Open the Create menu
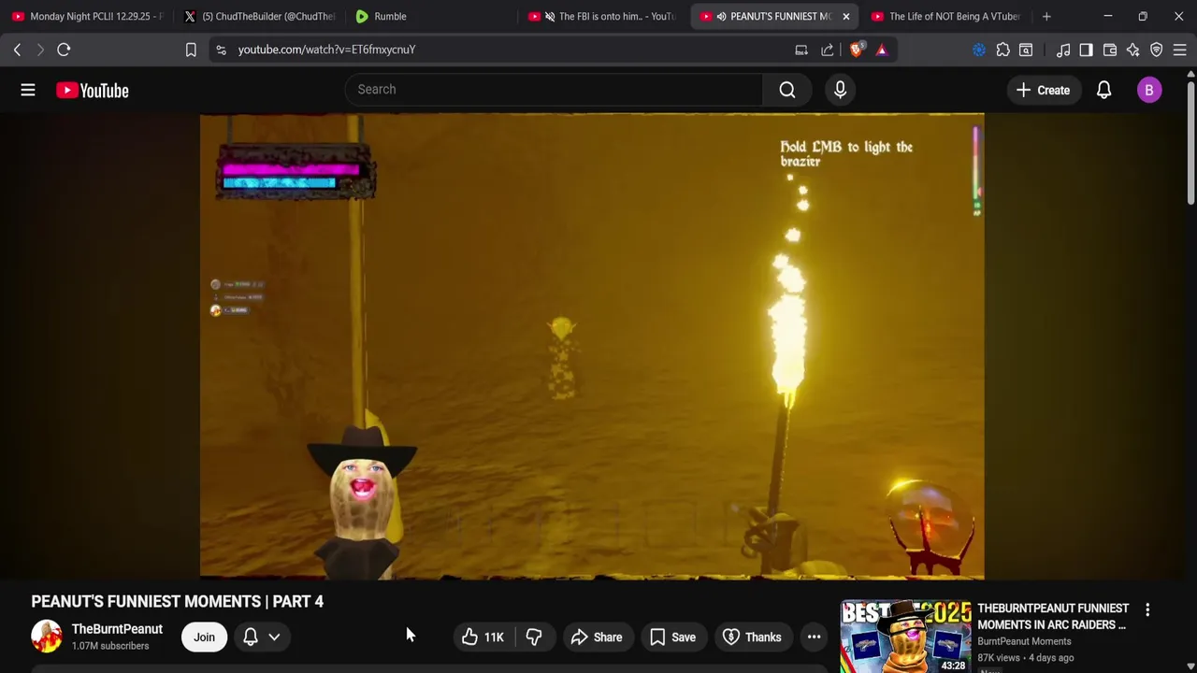 click(x=1043, y=90)
